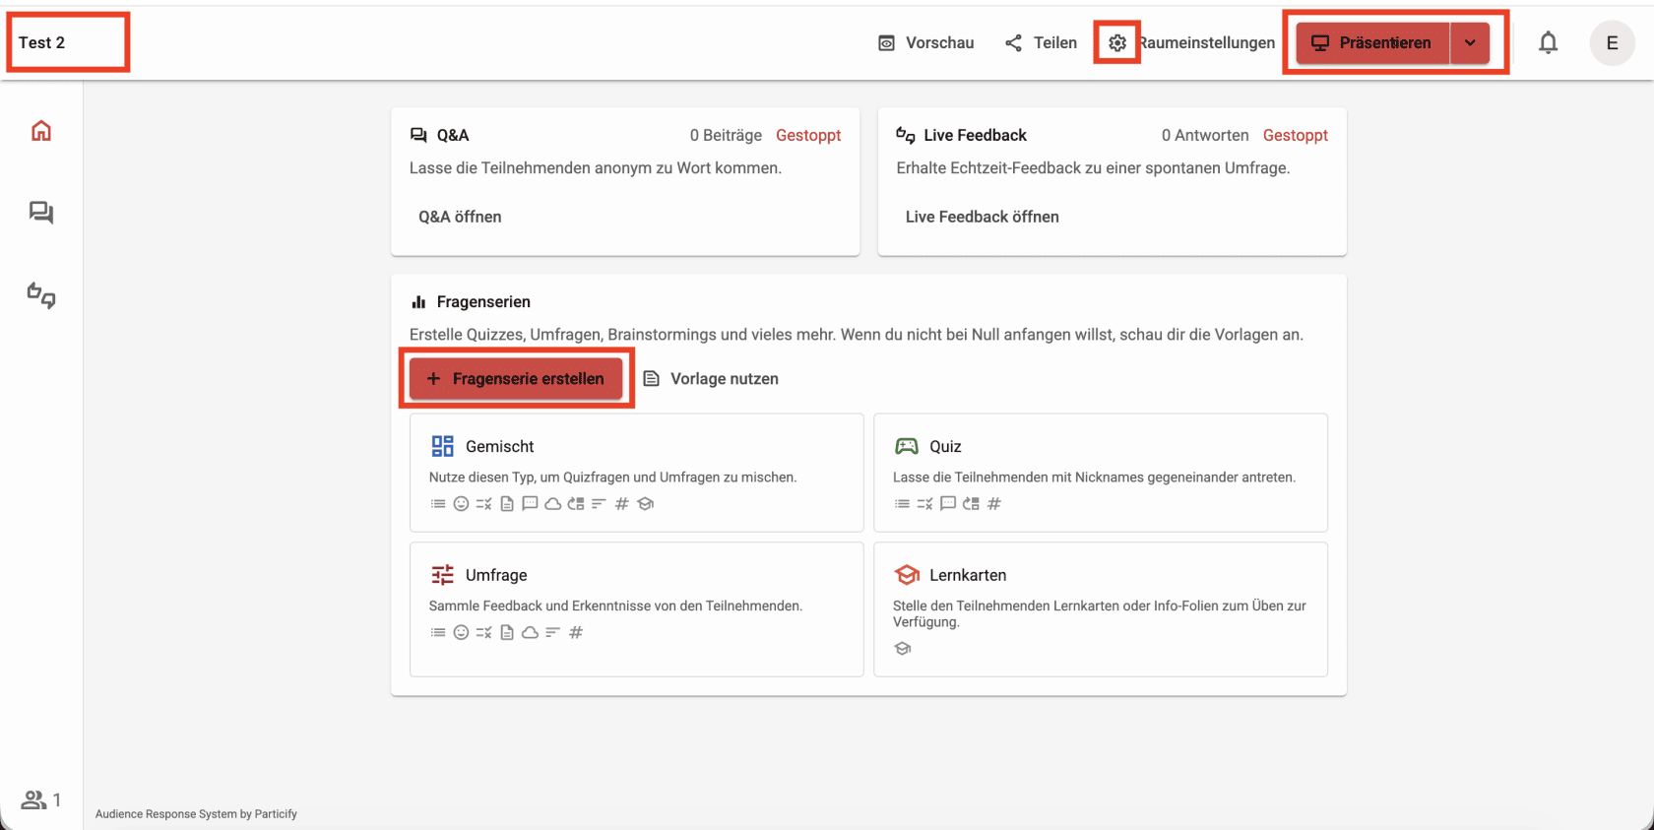Click Gestoppt status in Live Feedback card
Image resolution: width=1654 pixels, height=830 pixels.
click(x=1296, y=135)
